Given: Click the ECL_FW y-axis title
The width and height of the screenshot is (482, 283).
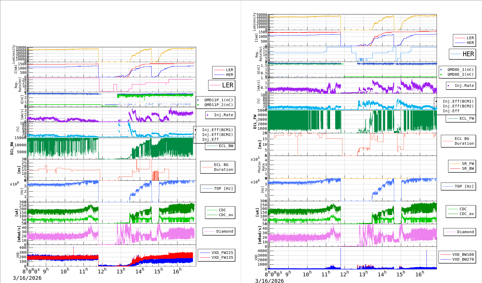Looking at the screenshot, I should [255, 122].
